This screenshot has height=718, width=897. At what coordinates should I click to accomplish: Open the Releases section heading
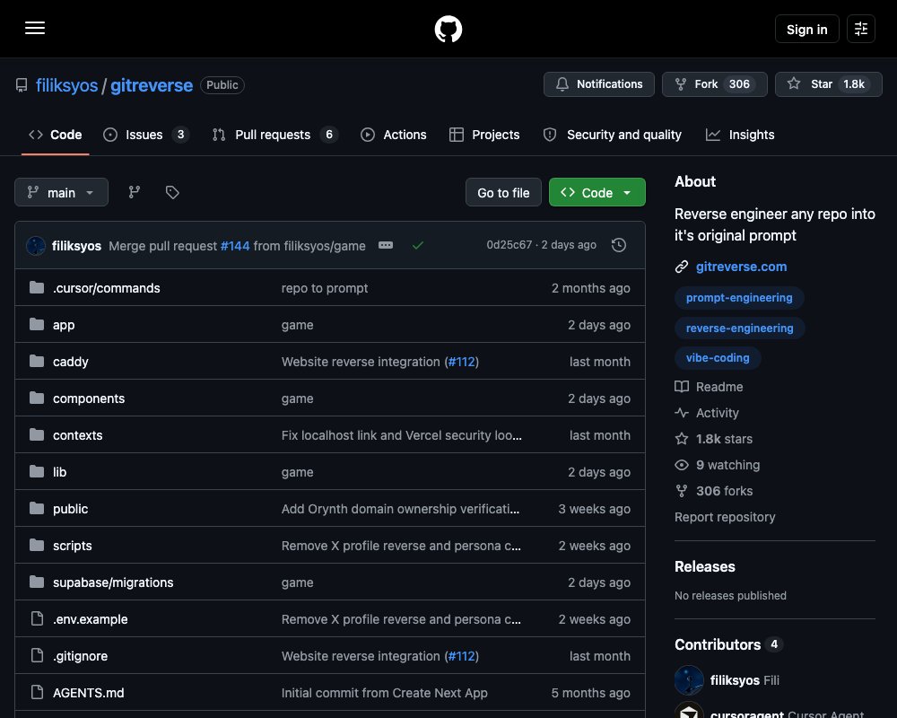[x=705, y=566]
